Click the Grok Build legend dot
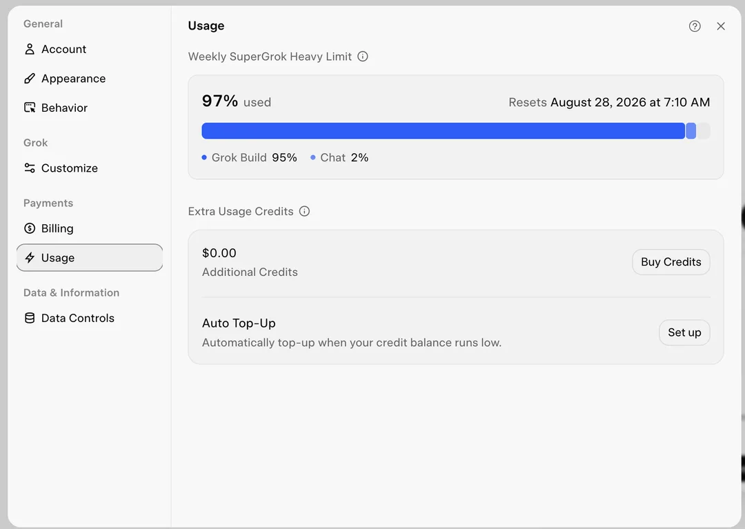This screenshot has height=529, width=745. pyautogui.click(x=204, y=158)
